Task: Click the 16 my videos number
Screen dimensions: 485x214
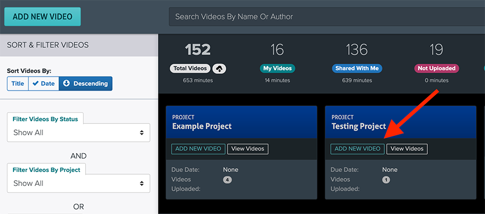Action: pos(277,50)
